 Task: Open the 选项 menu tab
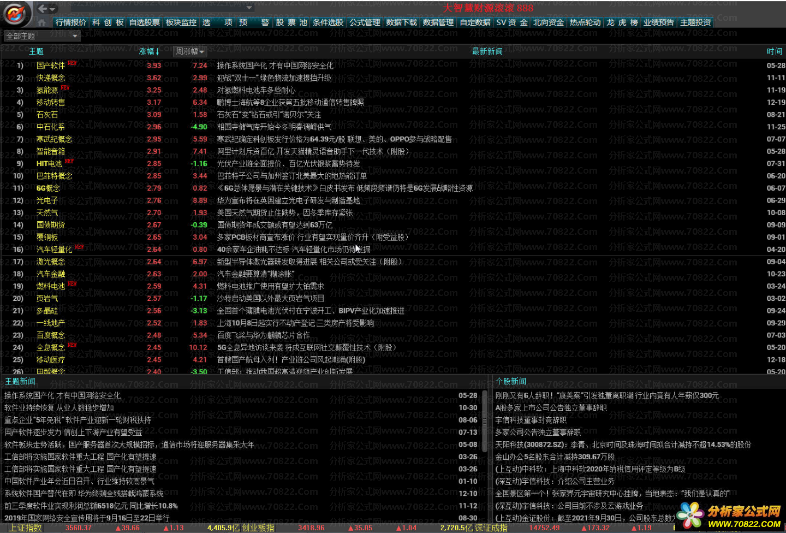tap(217, 22)
